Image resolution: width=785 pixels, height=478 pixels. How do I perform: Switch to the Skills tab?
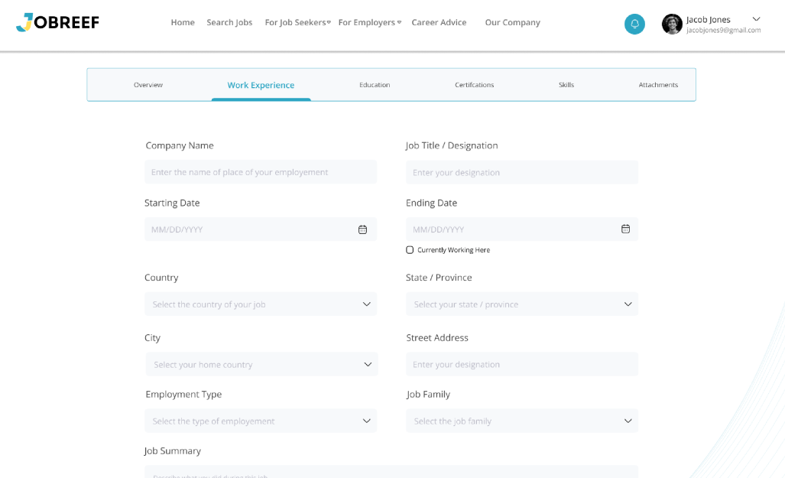point(566,85)
